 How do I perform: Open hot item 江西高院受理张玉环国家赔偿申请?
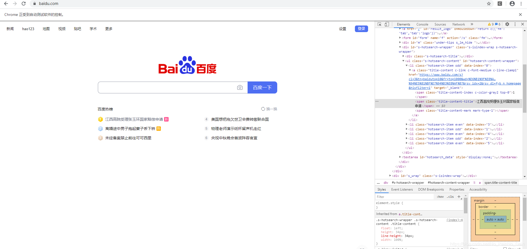[134, 119]
